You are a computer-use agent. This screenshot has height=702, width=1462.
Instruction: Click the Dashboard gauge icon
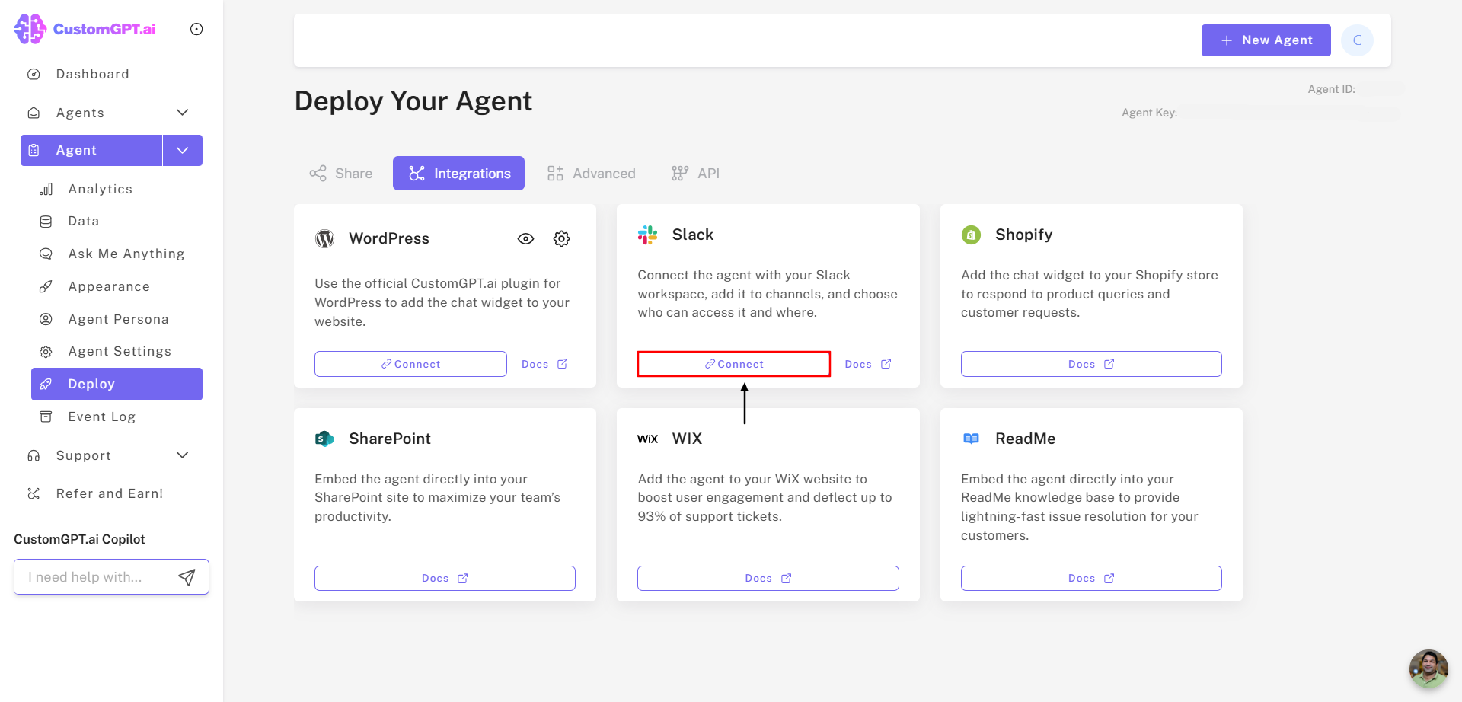34,74
